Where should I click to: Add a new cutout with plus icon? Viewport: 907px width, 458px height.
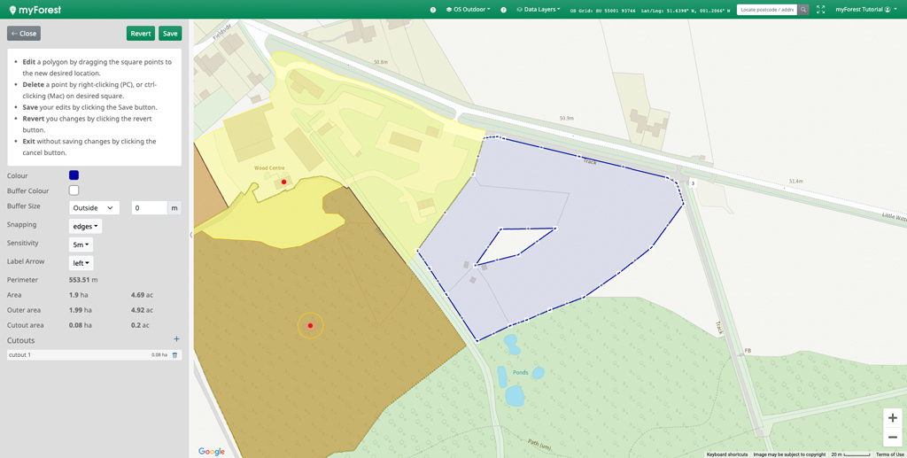coord(176,339)
